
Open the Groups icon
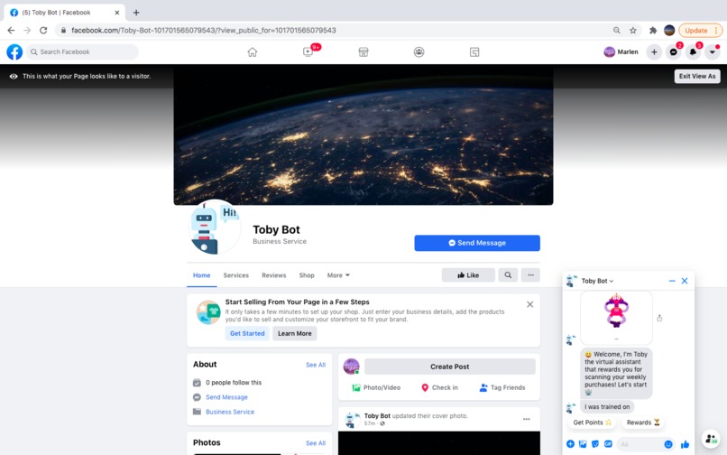click(x=419, y=52)
